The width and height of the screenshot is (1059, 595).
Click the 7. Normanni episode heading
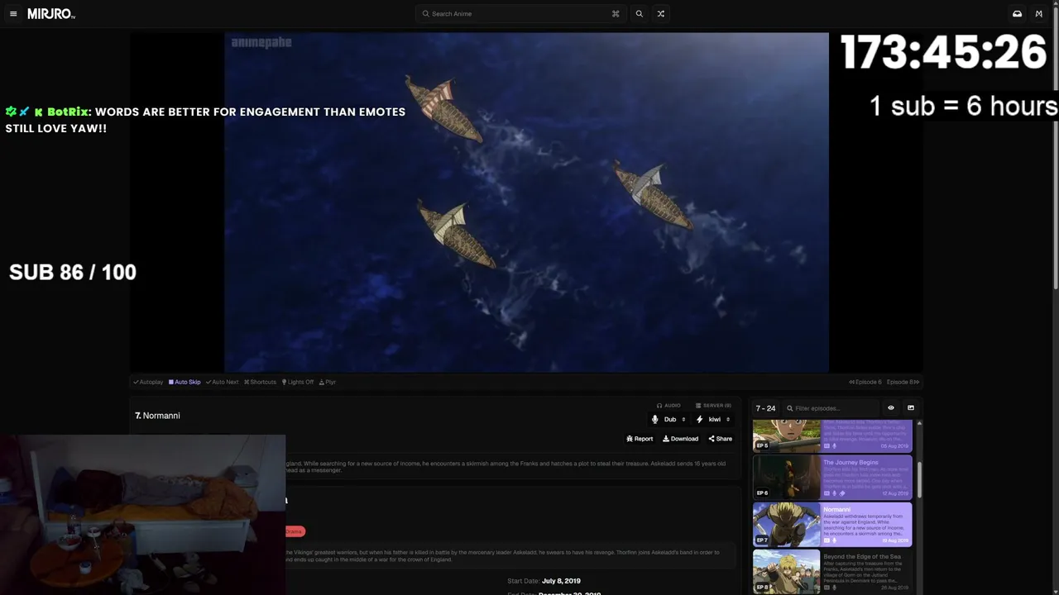[x=157, y=416]
